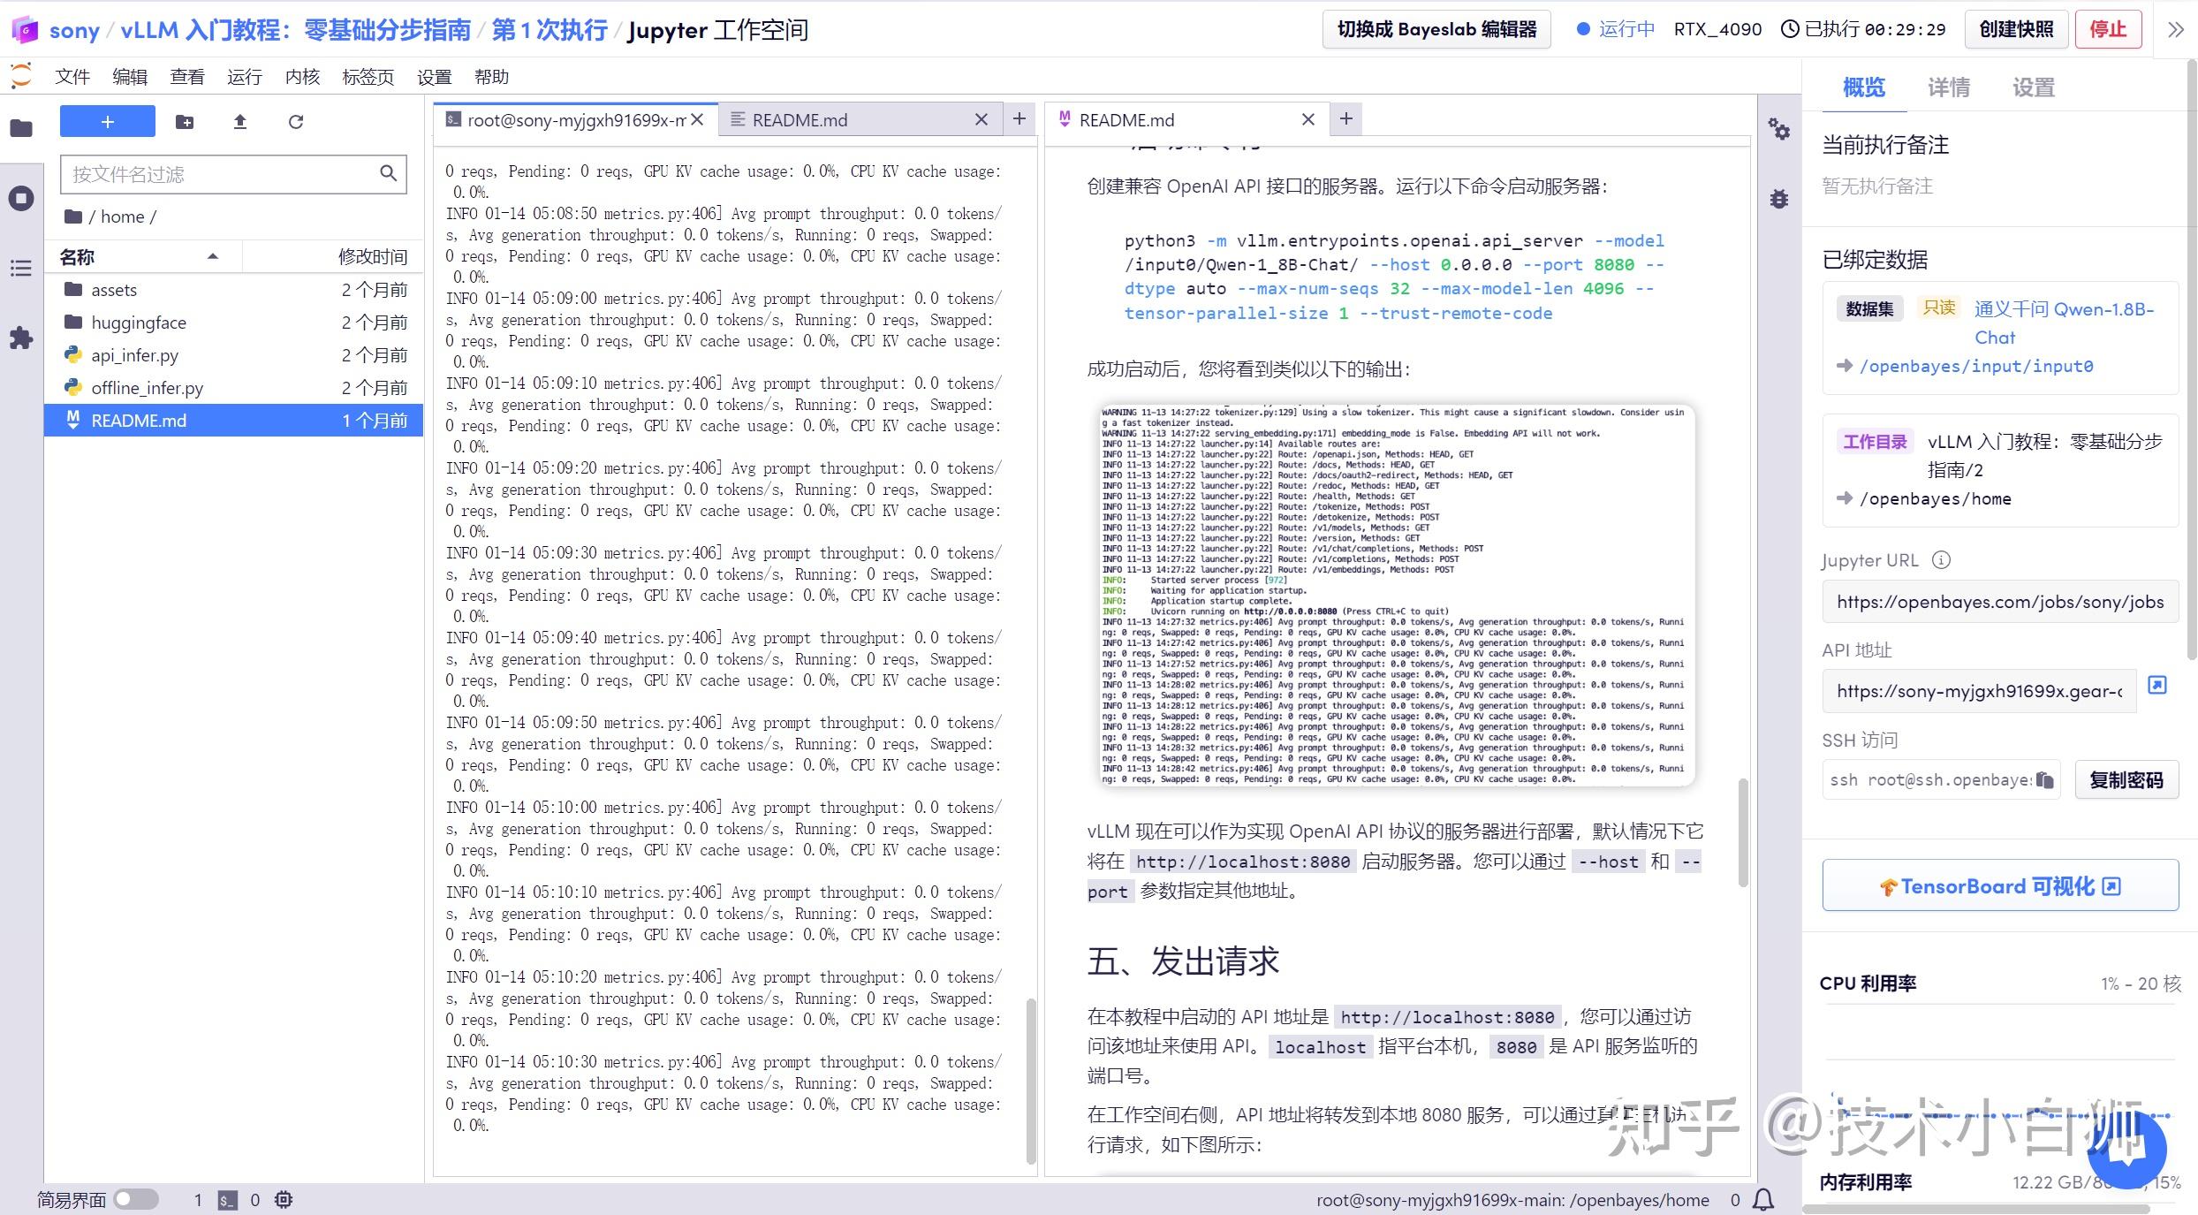Select the offline_infer.py file
This screenshot has height=1215, width=2198.
(x=233, y=387)
